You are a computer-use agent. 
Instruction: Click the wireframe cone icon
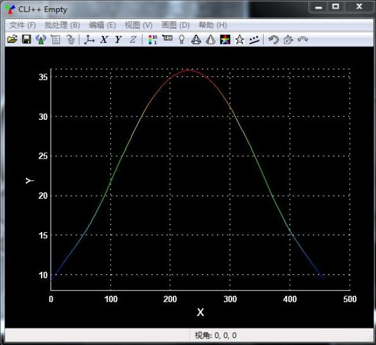tap(196, 39)
